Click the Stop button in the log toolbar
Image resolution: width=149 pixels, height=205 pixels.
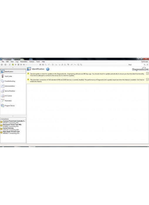coord(18,65)
